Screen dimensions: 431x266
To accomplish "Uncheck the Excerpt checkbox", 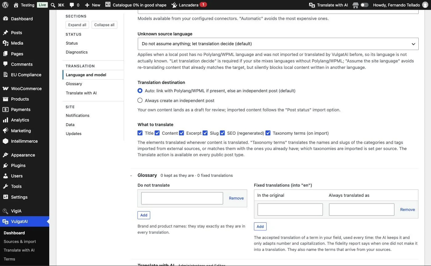I will [182, 133].
